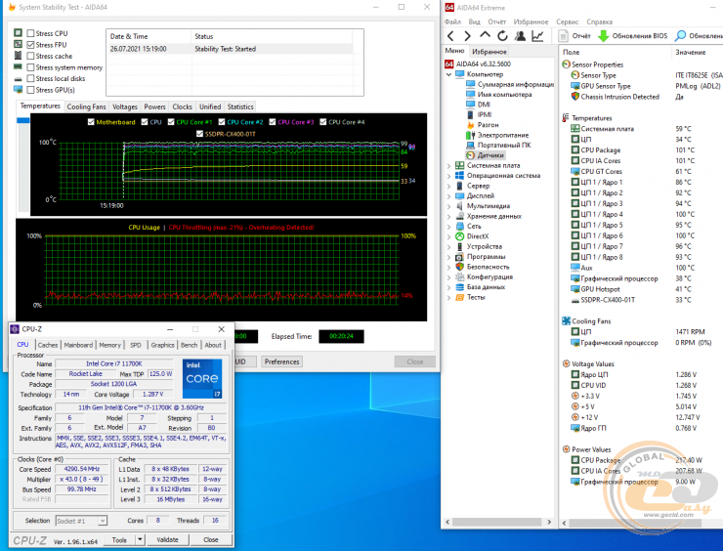Click the Stress GPU monitor icon
This screenshot has width=723, height=551.
coord(18,90)
